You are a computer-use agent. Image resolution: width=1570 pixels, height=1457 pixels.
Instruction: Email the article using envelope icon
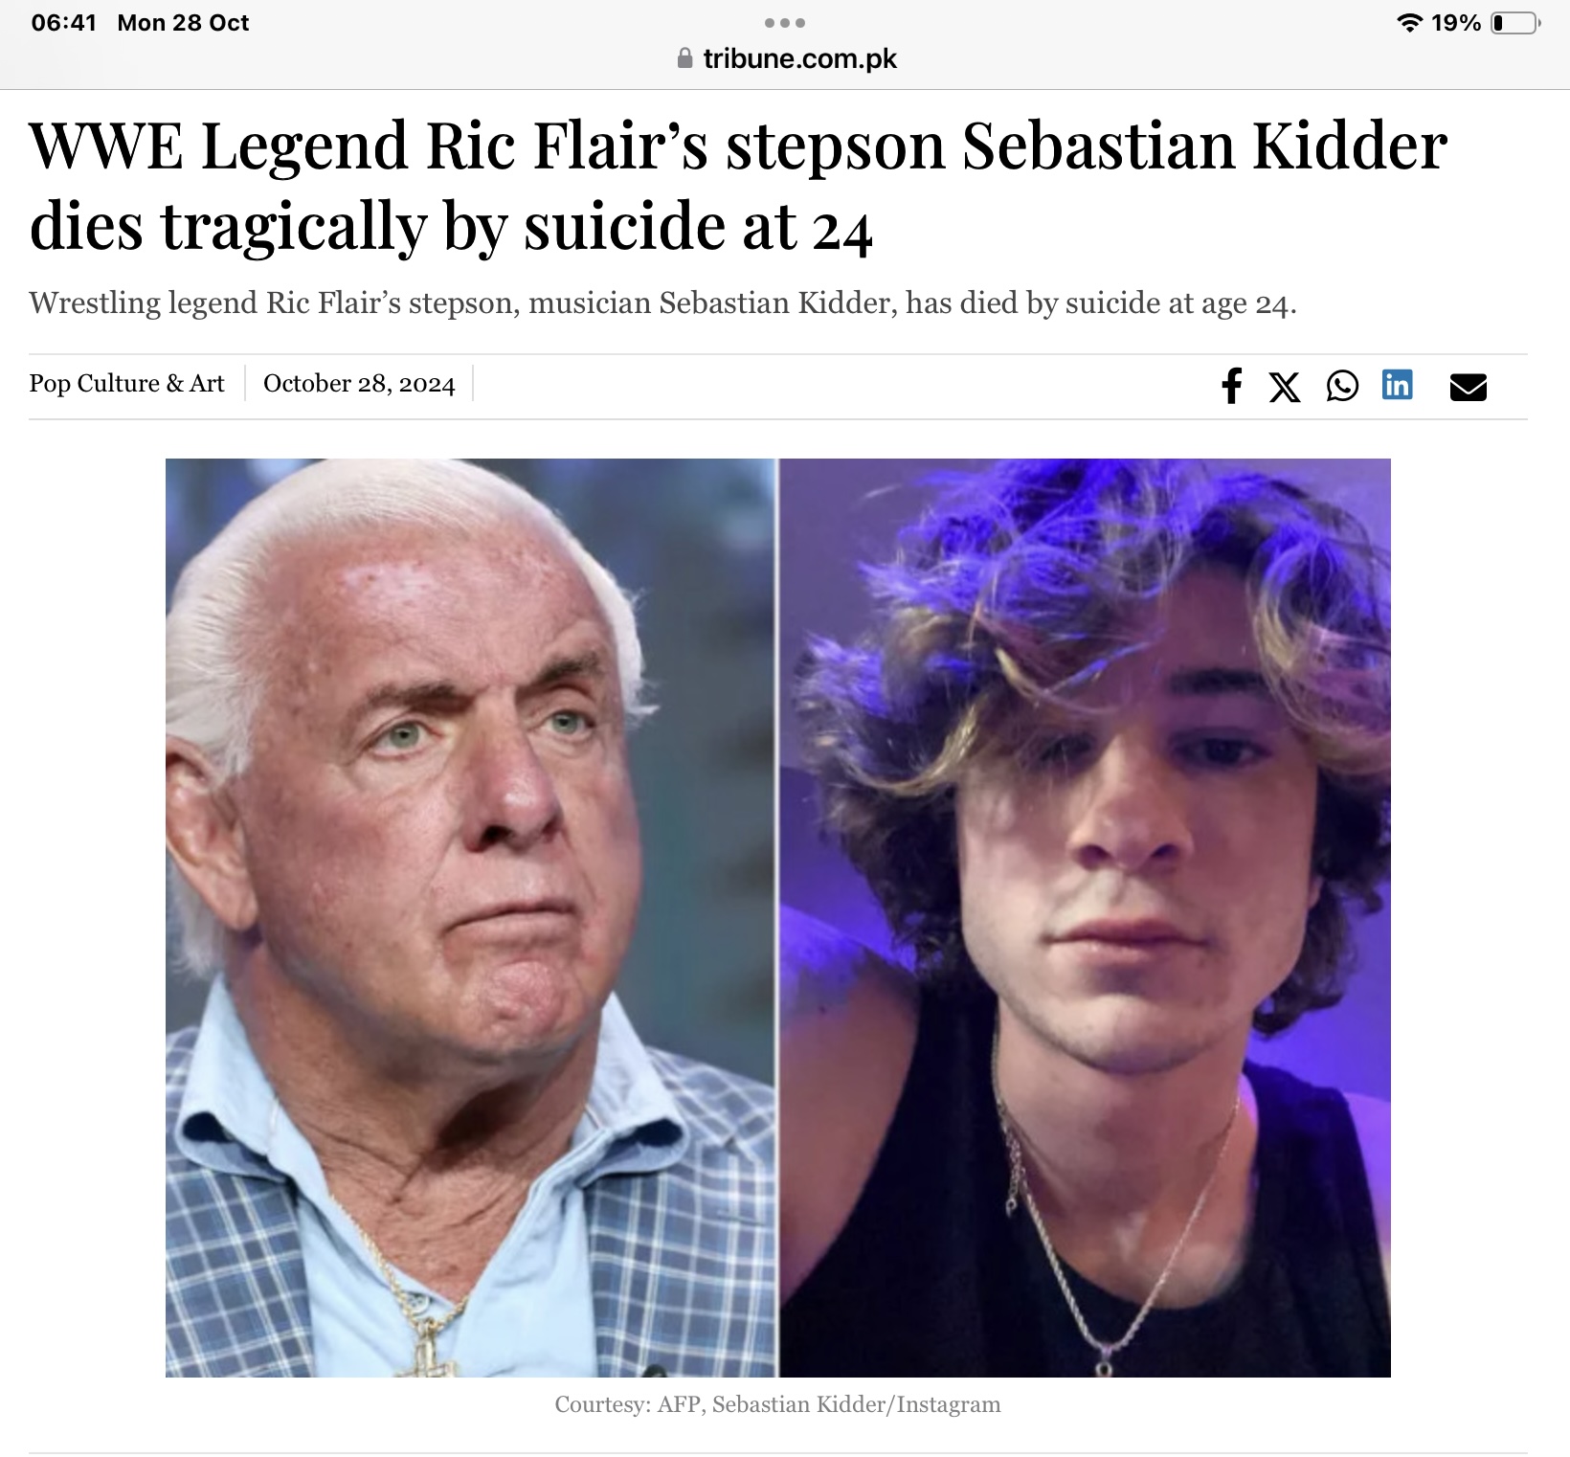click(x=1468, y=387)
